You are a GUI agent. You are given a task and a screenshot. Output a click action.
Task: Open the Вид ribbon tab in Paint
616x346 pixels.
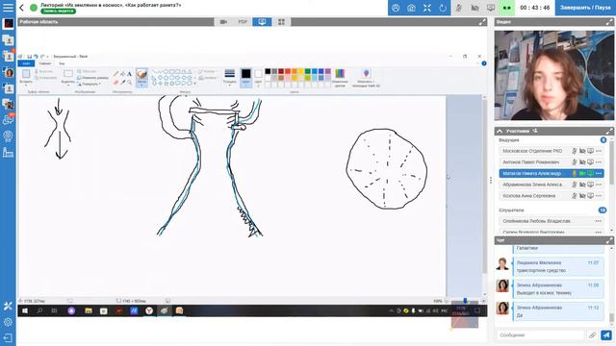[x=62, y=63]
